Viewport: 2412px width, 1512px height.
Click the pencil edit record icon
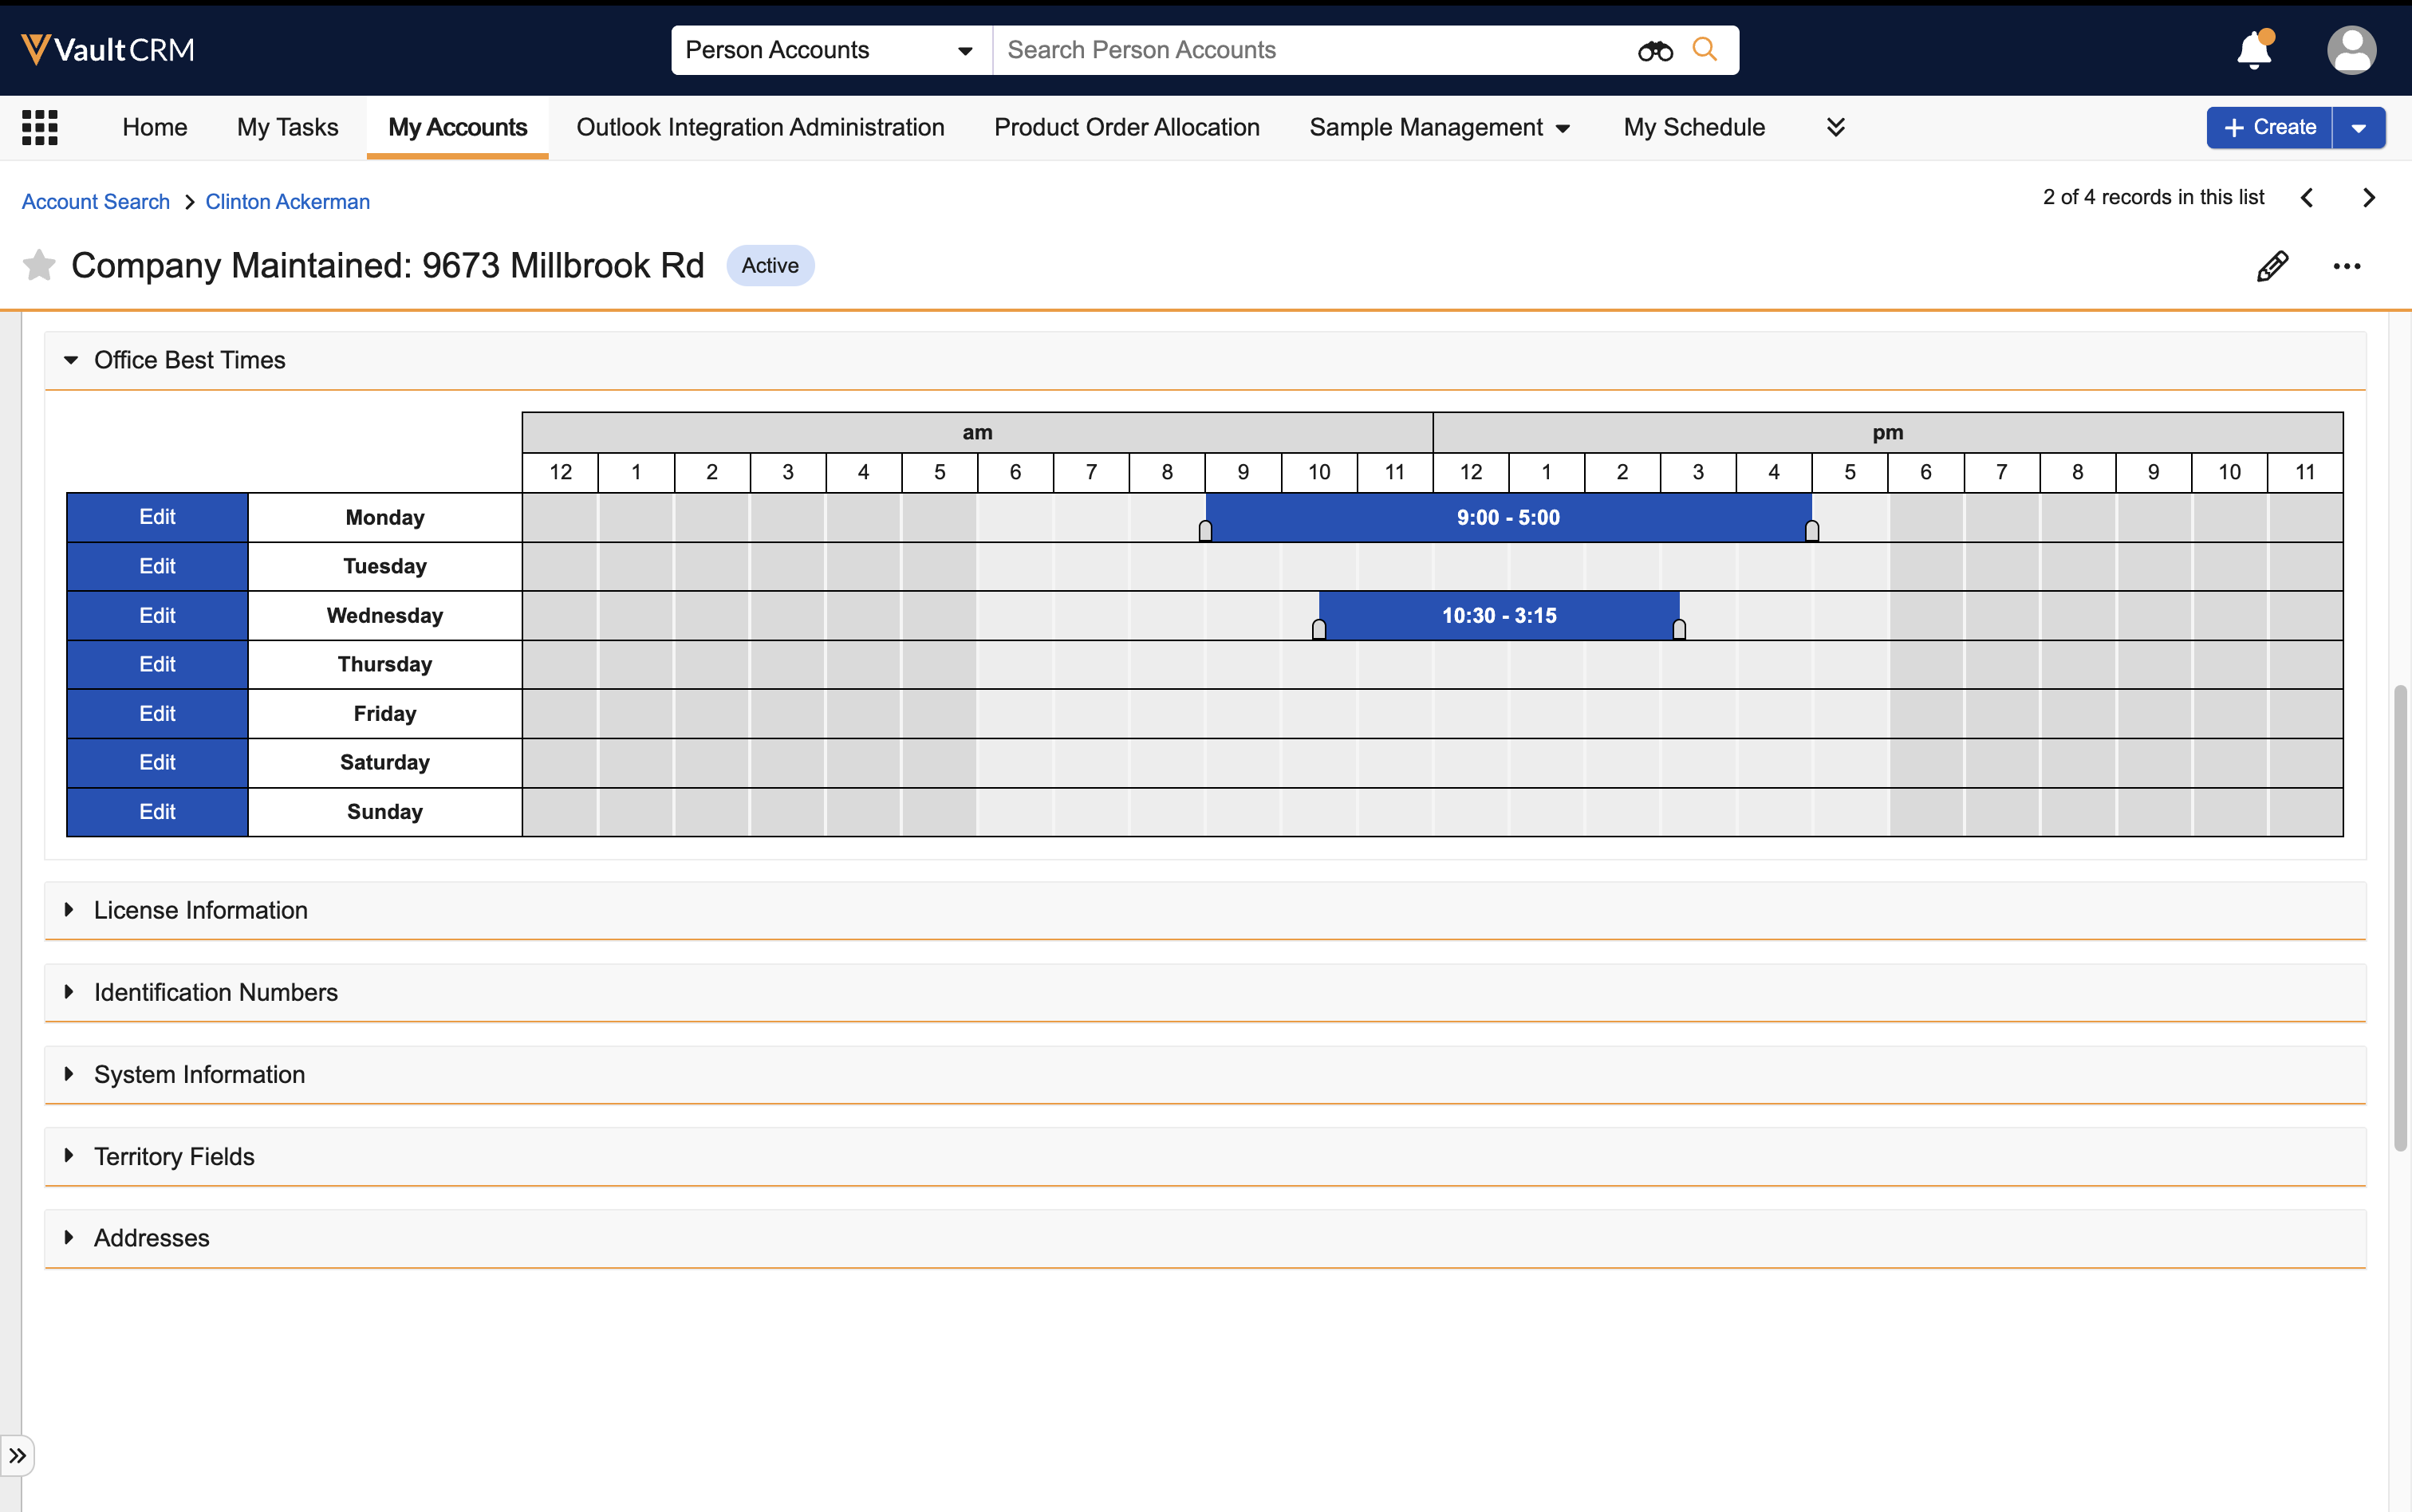click(x=2272, y=266)
